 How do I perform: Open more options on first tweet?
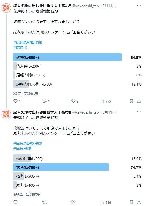(139, 6)
